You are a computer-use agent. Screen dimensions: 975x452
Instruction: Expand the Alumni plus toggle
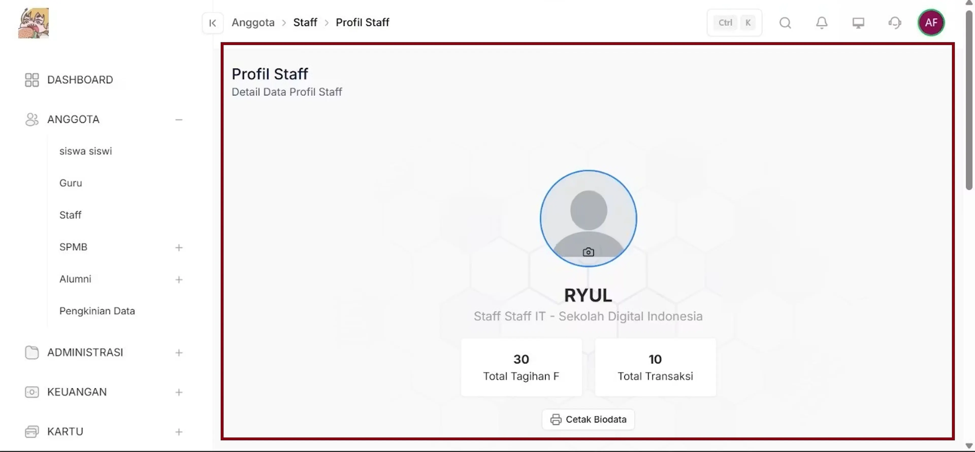[179, 280]
